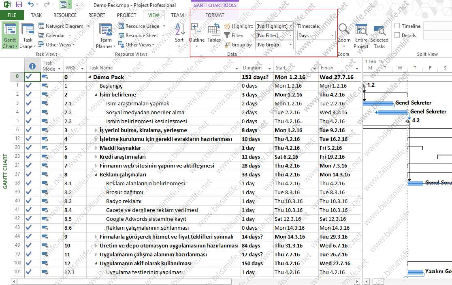Enable the Timeline checkbox
452x285 pixels.
[397, 26]
